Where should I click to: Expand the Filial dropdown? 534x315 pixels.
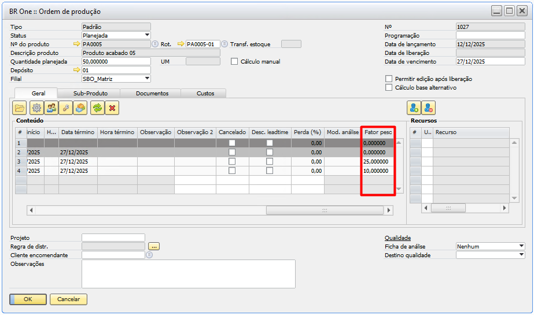147,79
